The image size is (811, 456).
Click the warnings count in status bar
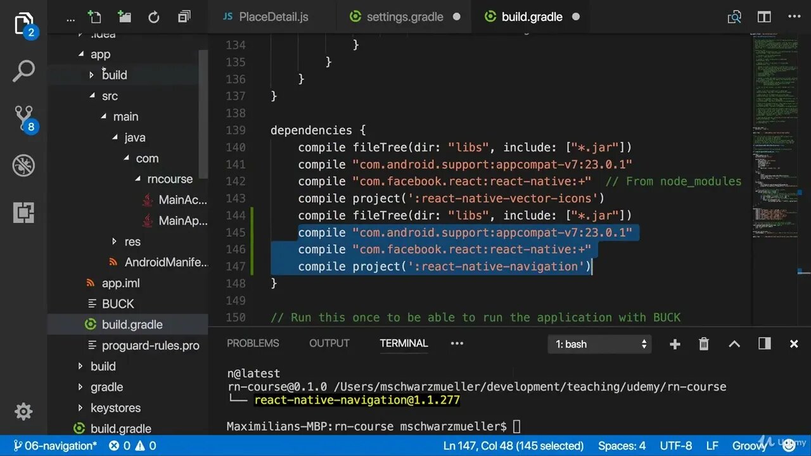(145, 446)
